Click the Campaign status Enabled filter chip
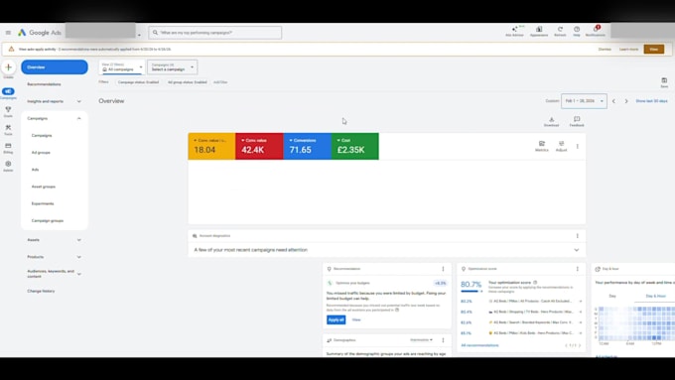 [138, 82]
